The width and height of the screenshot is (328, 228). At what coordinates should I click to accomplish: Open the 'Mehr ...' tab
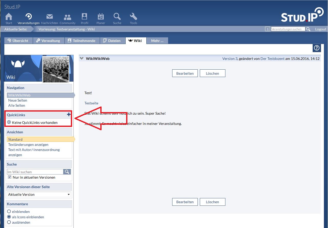[x=157, y=41]
